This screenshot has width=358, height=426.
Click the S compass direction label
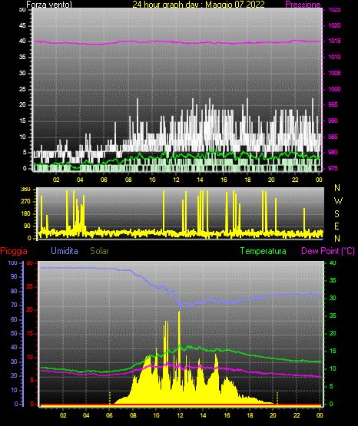click(x=336, y=214)
